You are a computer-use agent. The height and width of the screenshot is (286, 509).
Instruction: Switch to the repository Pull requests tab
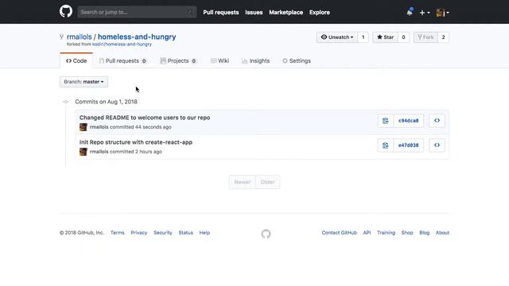coord(122,61)
